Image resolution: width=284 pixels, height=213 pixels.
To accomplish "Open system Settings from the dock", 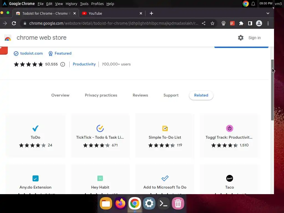I will tap(149, 203).
